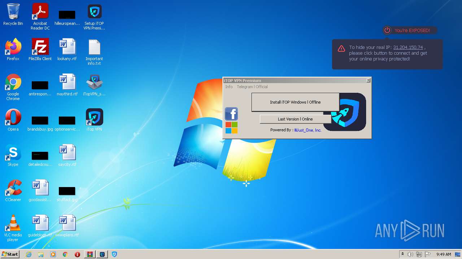Select wwwplans.rtf document

[x=67, y=226]
